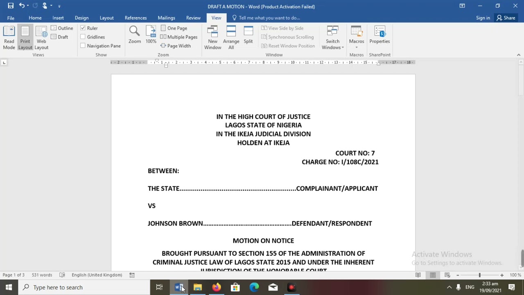Open the Windows Start menu
Screen dimensions: 524x295
tap(9, 287)
